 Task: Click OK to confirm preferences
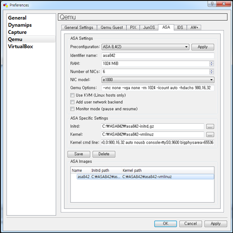coord(166,223)
